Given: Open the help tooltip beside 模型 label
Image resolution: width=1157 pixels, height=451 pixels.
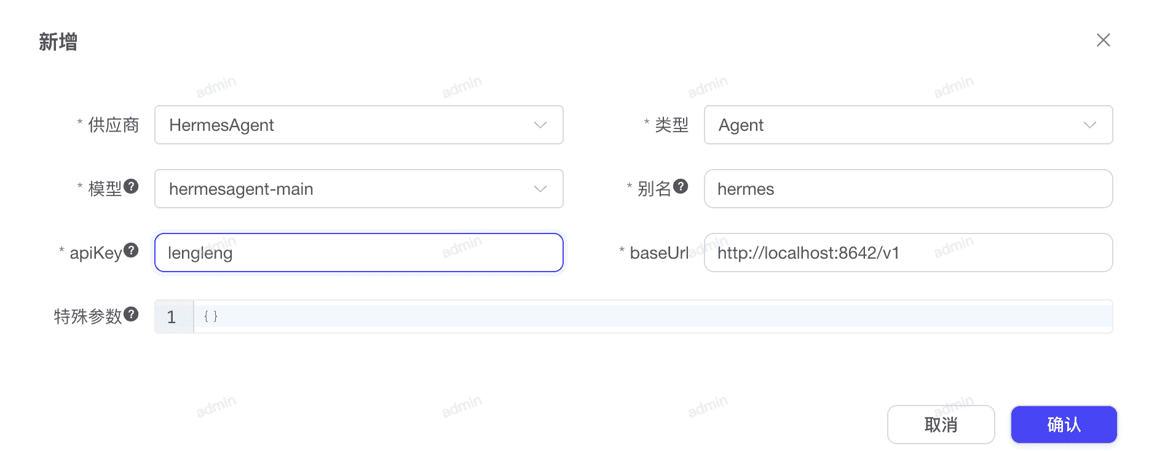Looking at the screenshot, I should pyautogui.click(x=131, y=187).
